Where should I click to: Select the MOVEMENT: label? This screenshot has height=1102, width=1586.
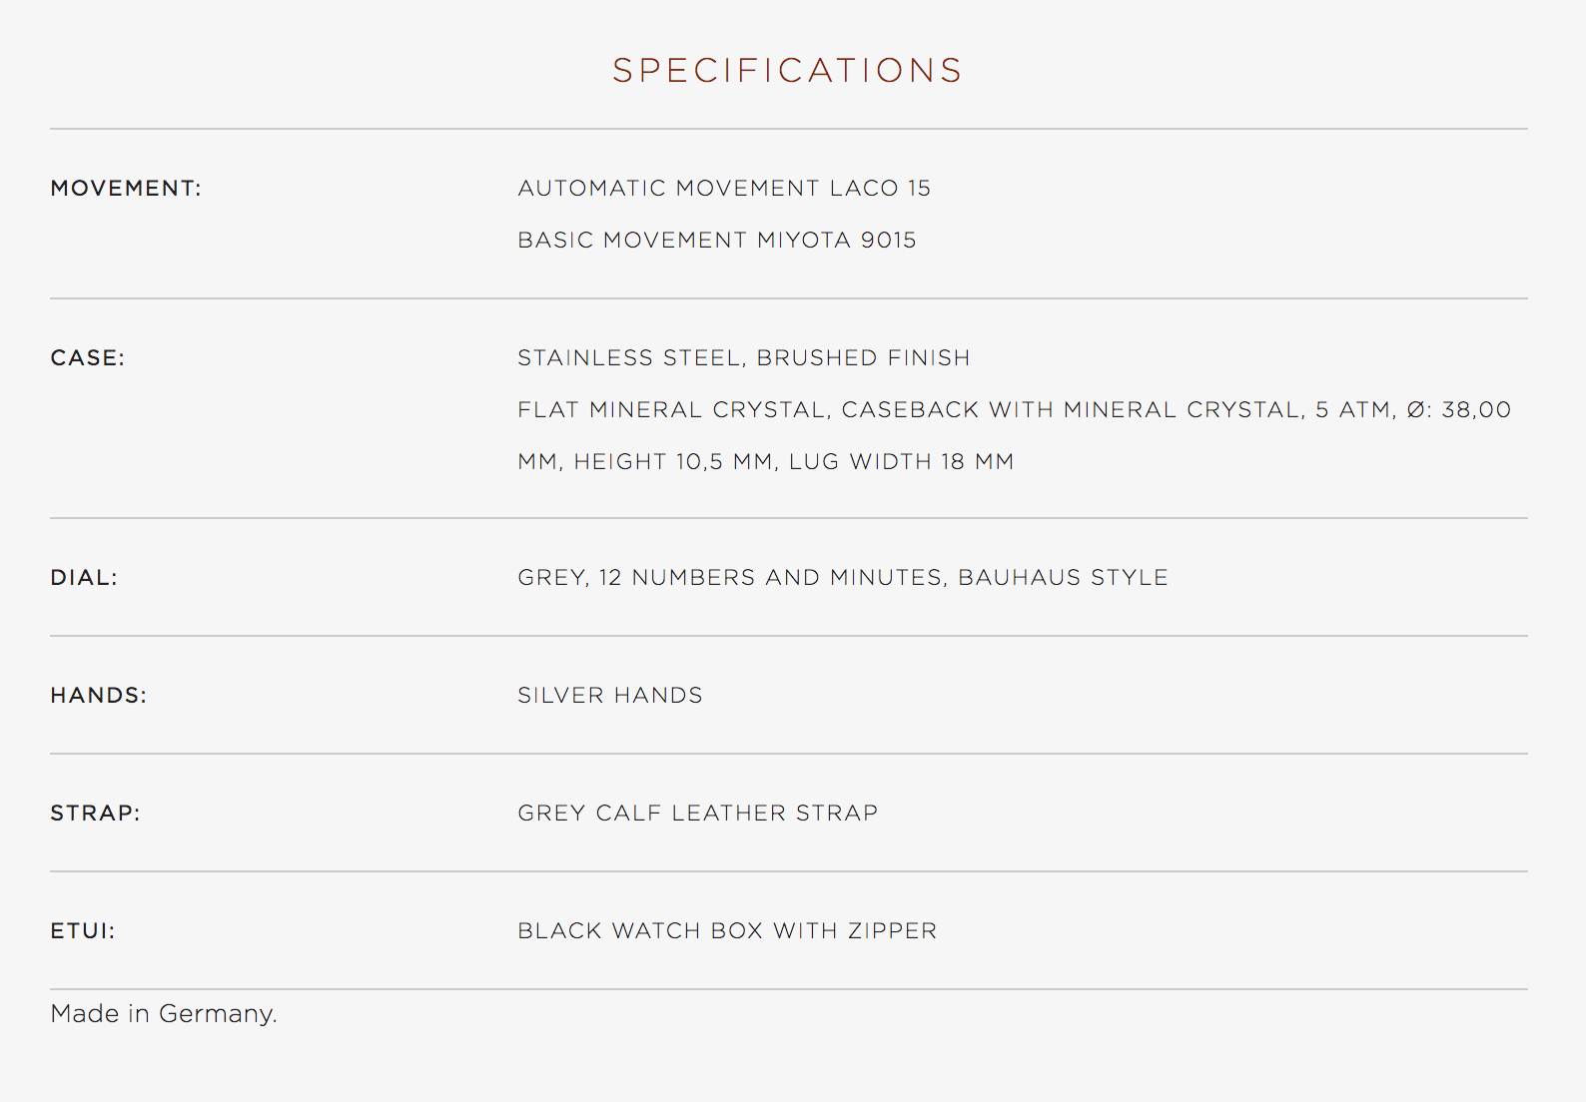coord(126,188)
